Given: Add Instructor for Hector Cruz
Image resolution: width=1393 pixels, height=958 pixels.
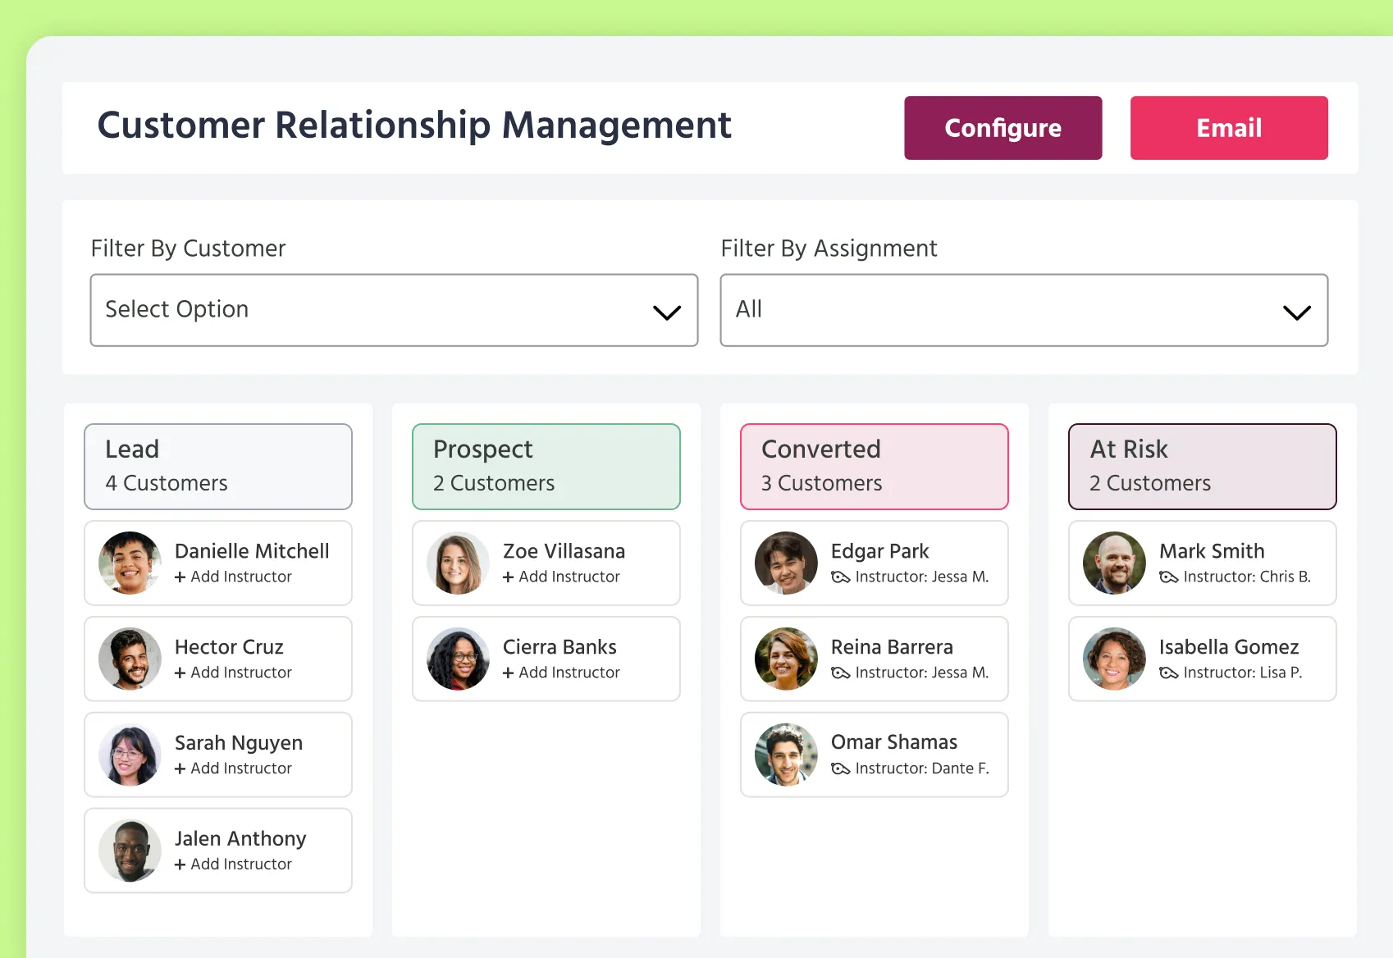Looking at the screenshot, I should 233,673.
